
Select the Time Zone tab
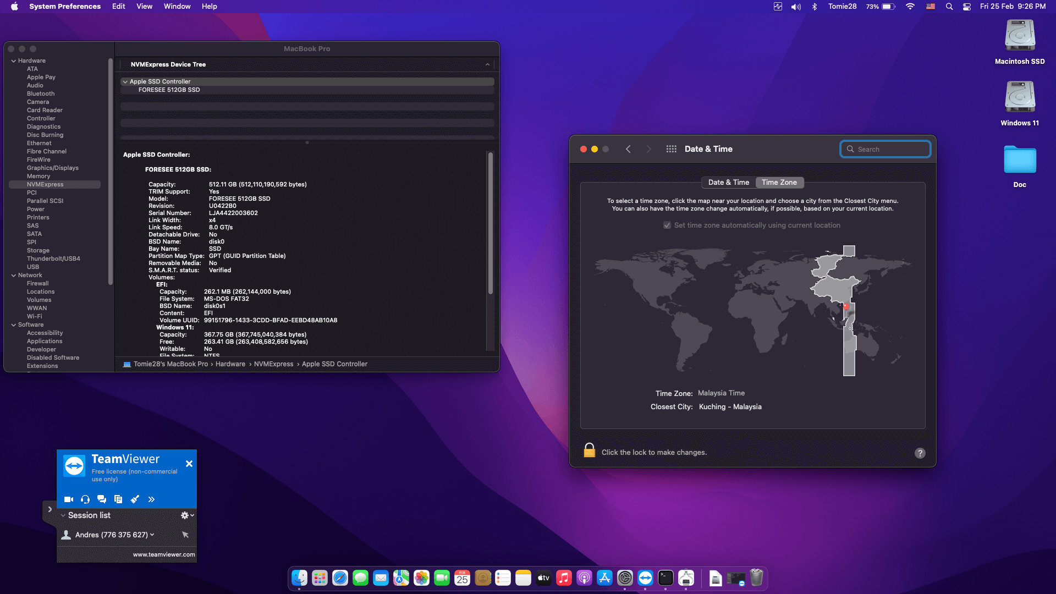click(x=779, y=183)
